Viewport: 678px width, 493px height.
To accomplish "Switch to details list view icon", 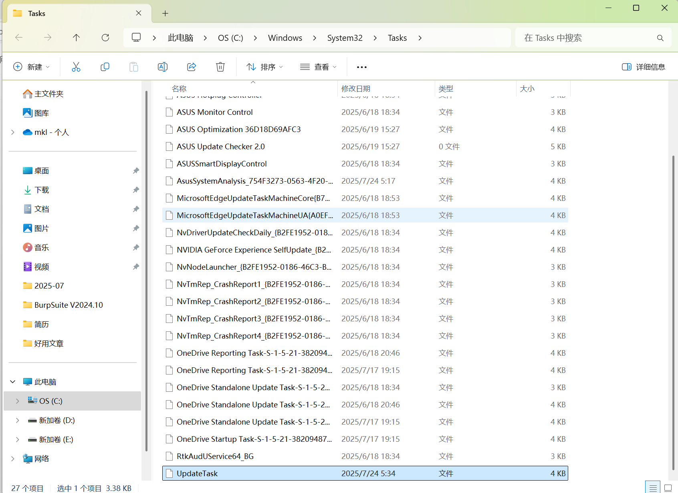I will (x=653, y=488).
